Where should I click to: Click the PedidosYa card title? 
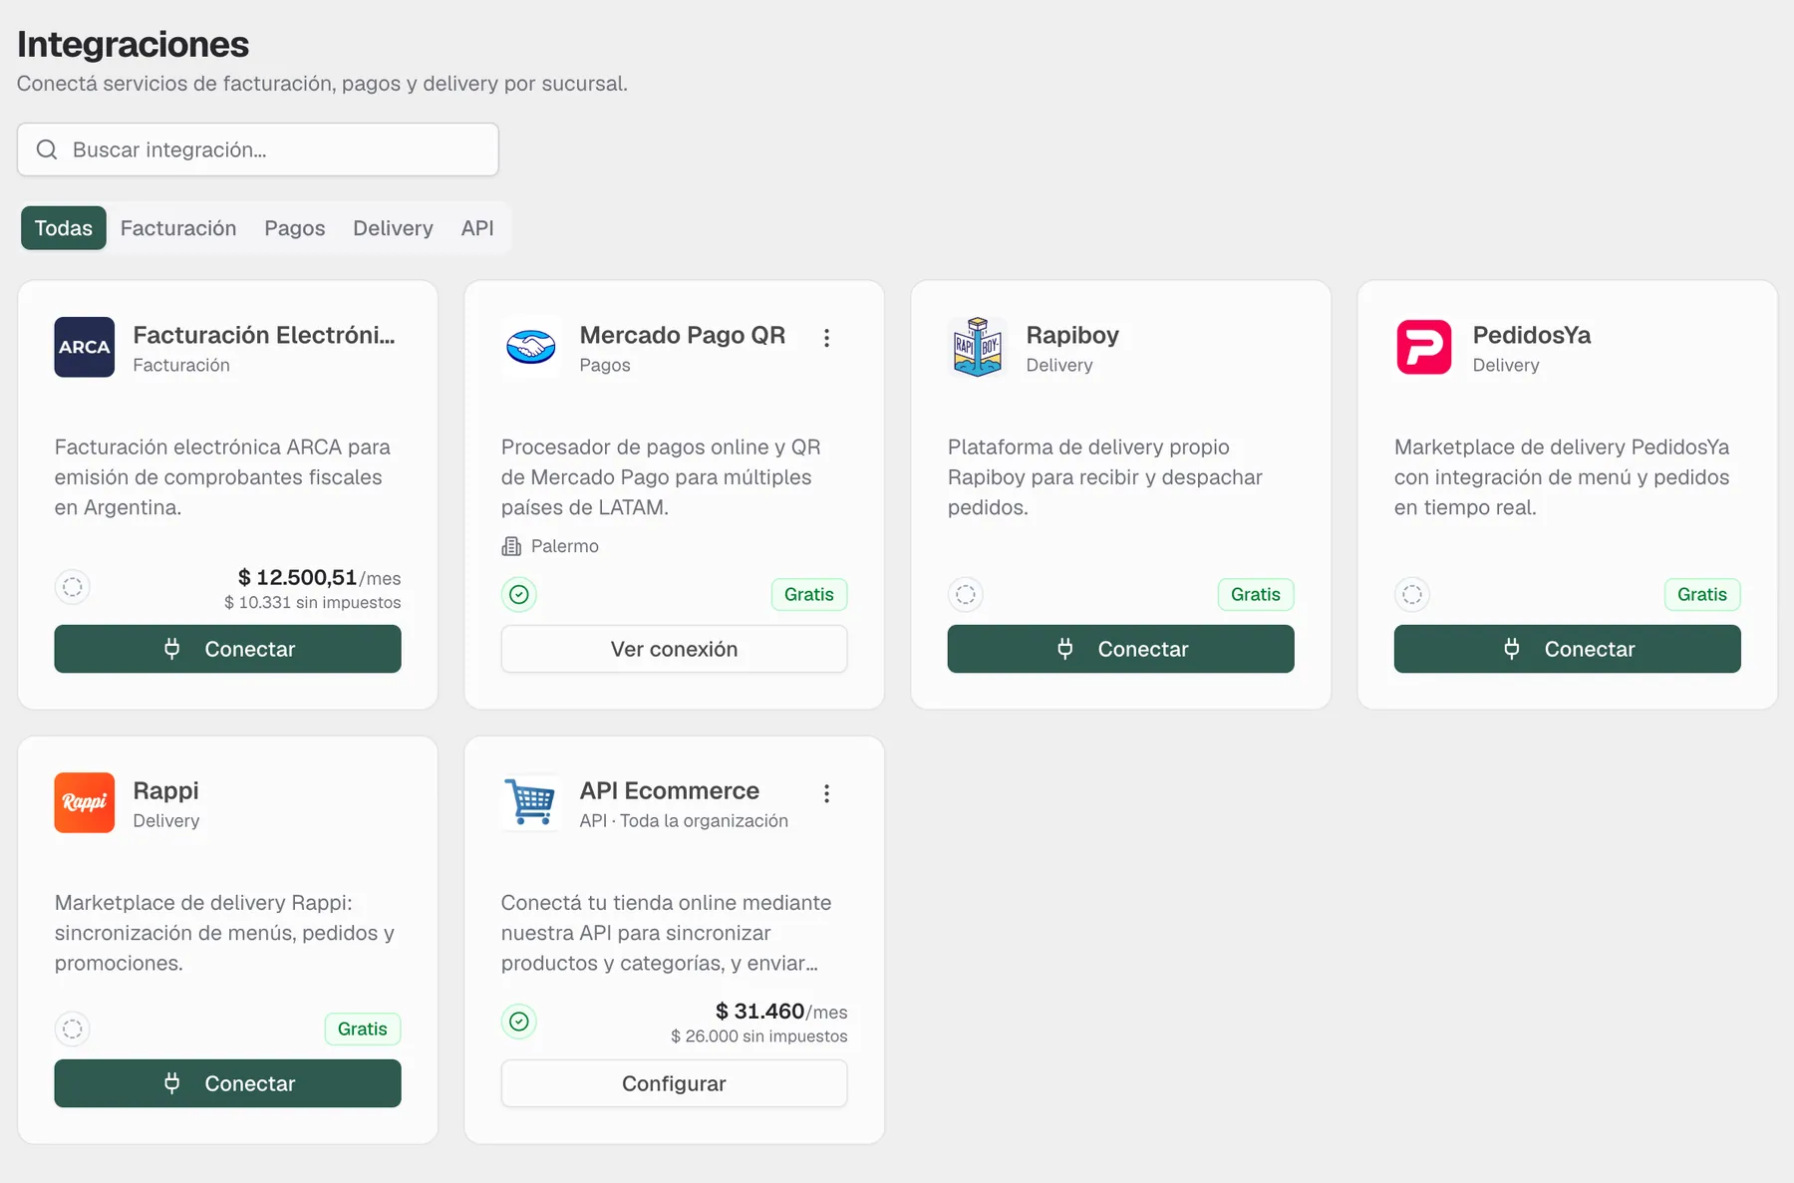coord(1532,335)
